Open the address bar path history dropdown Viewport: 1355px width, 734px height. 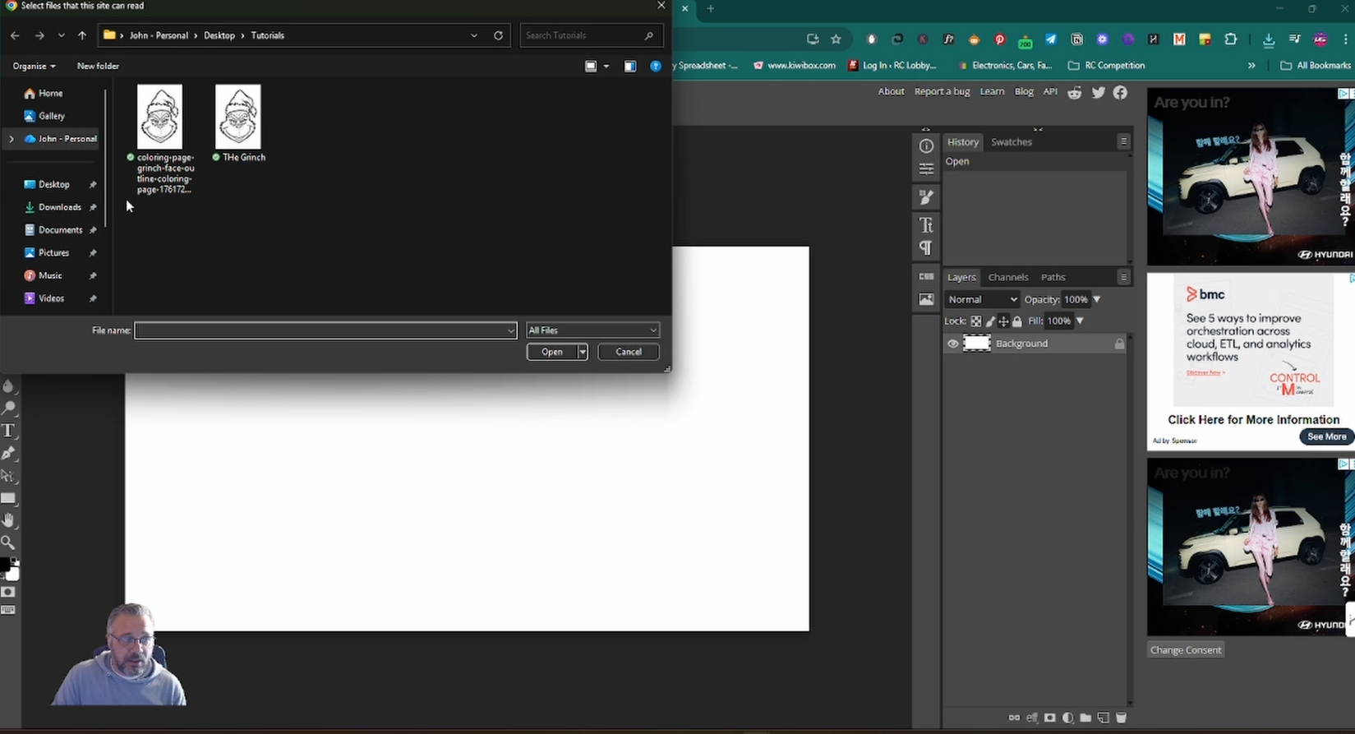tap(474, 35)
